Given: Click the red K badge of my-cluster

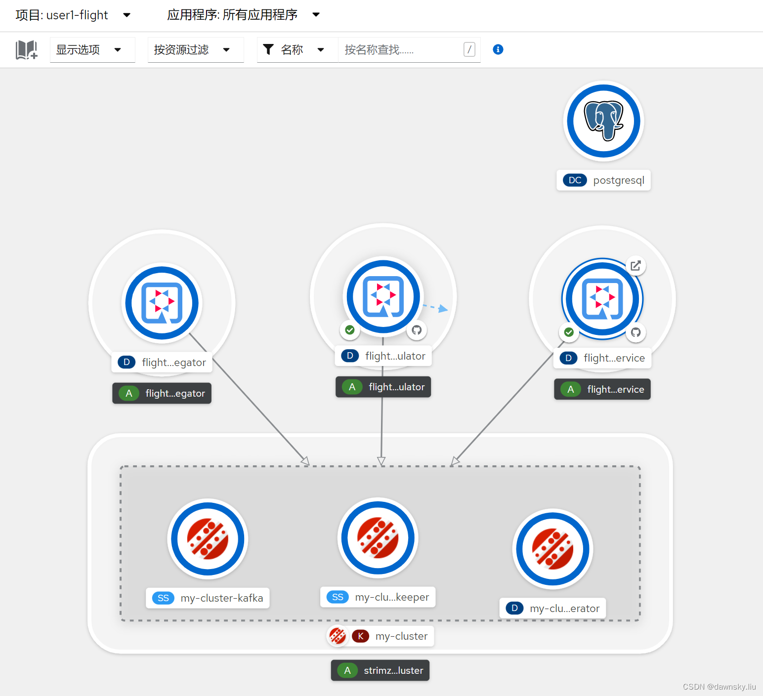Looking at the screenshot, I should point(361,636).
